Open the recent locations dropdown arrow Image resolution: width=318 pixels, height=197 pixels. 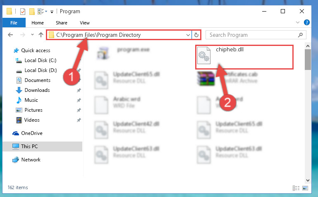tap(32, 35)
